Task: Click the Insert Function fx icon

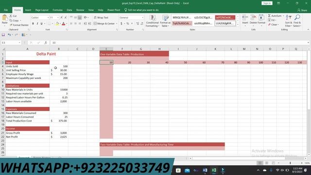Action: pos(46,43)
